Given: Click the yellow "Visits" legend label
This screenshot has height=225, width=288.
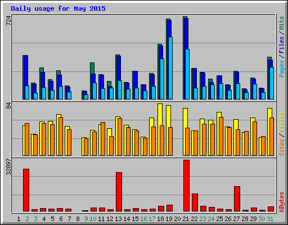Looking at the screenshot, I should (281, 123).
